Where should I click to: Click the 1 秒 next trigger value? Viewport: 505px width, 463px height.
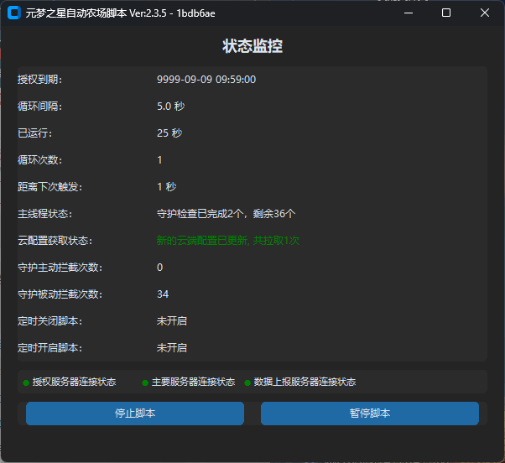tap(166, 187)
